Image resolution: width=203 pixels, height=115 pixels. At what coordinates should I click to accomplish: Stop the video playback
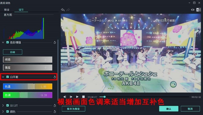tap(84, 97)
